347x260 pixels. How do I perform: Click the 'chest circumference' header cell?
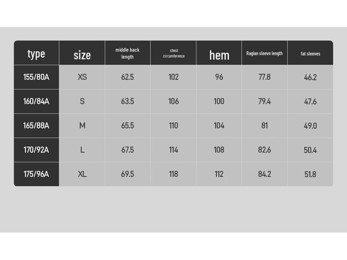[174, 53]
